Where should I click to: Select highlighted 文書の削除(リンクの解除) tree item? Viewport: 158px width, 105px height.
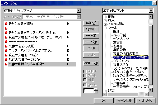tap(131, 57)
